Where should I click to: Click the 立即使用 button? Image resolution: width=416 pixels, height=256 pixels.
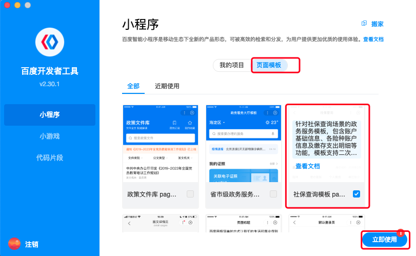point(384,240)
